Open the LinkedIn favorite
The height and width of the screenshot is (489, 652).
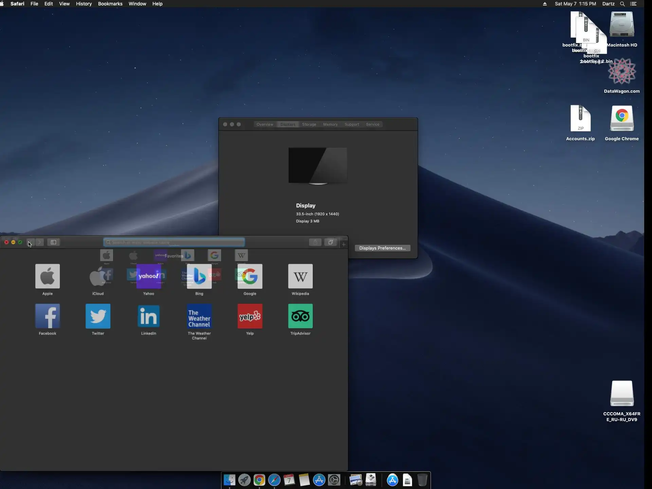pyautogui.click(x=148, y=316)
